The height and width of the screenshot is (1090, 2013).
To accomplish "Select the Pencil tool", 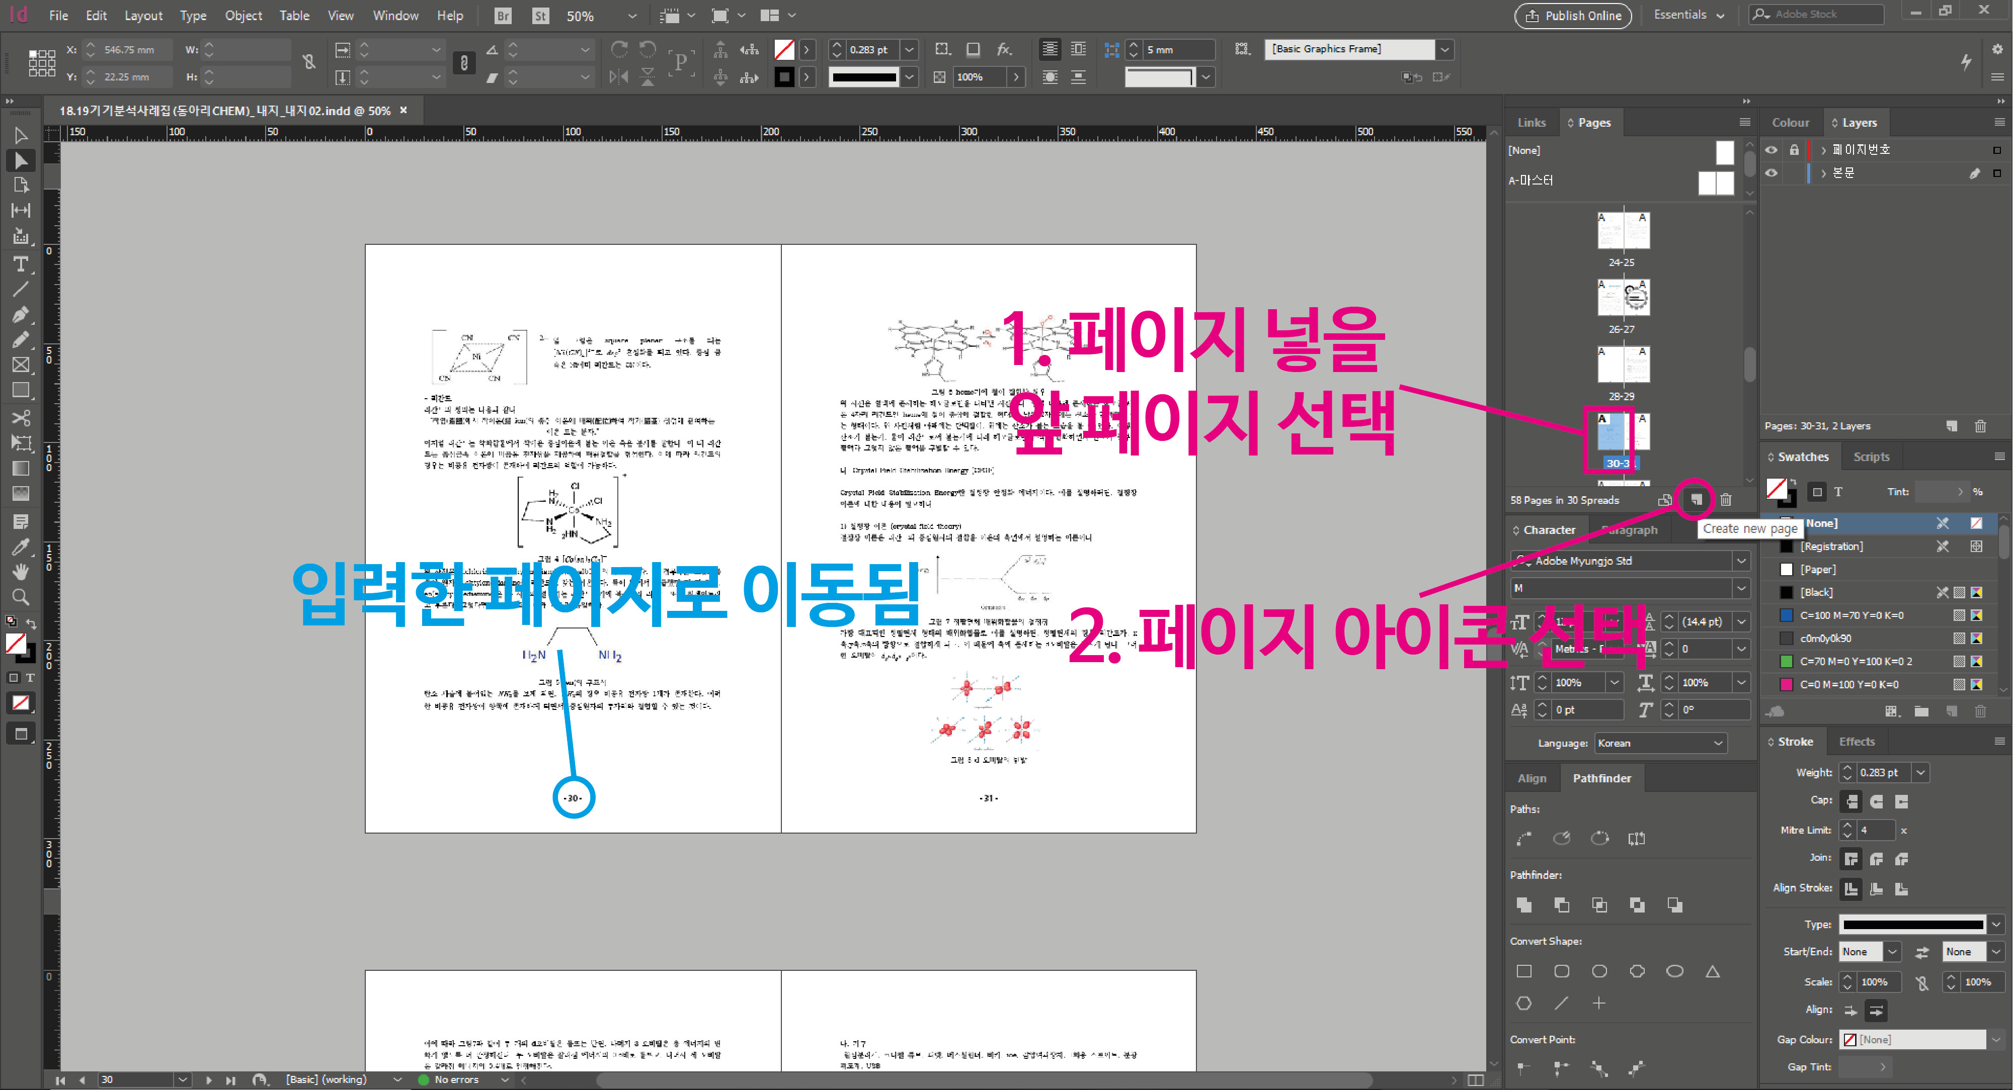I will 20,340.
